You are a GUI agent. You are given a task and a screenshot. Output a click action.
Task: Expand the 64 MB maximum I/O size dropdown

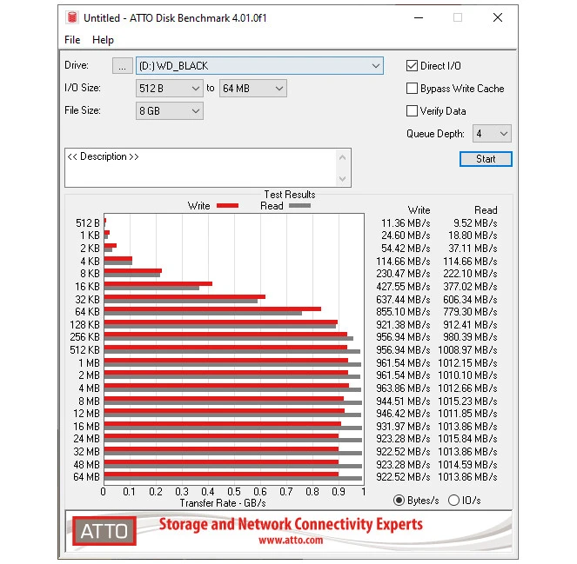point(252,89)
